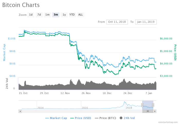Show ALL historical data
The height and width of the screenshot is (124, 180).
click(x=80, y=15)
